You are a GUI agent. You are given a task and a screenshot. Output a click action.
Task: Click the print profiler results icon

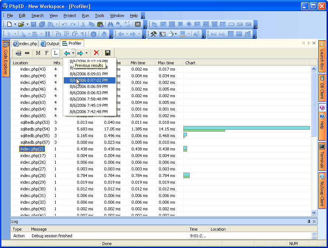[18, 53]
